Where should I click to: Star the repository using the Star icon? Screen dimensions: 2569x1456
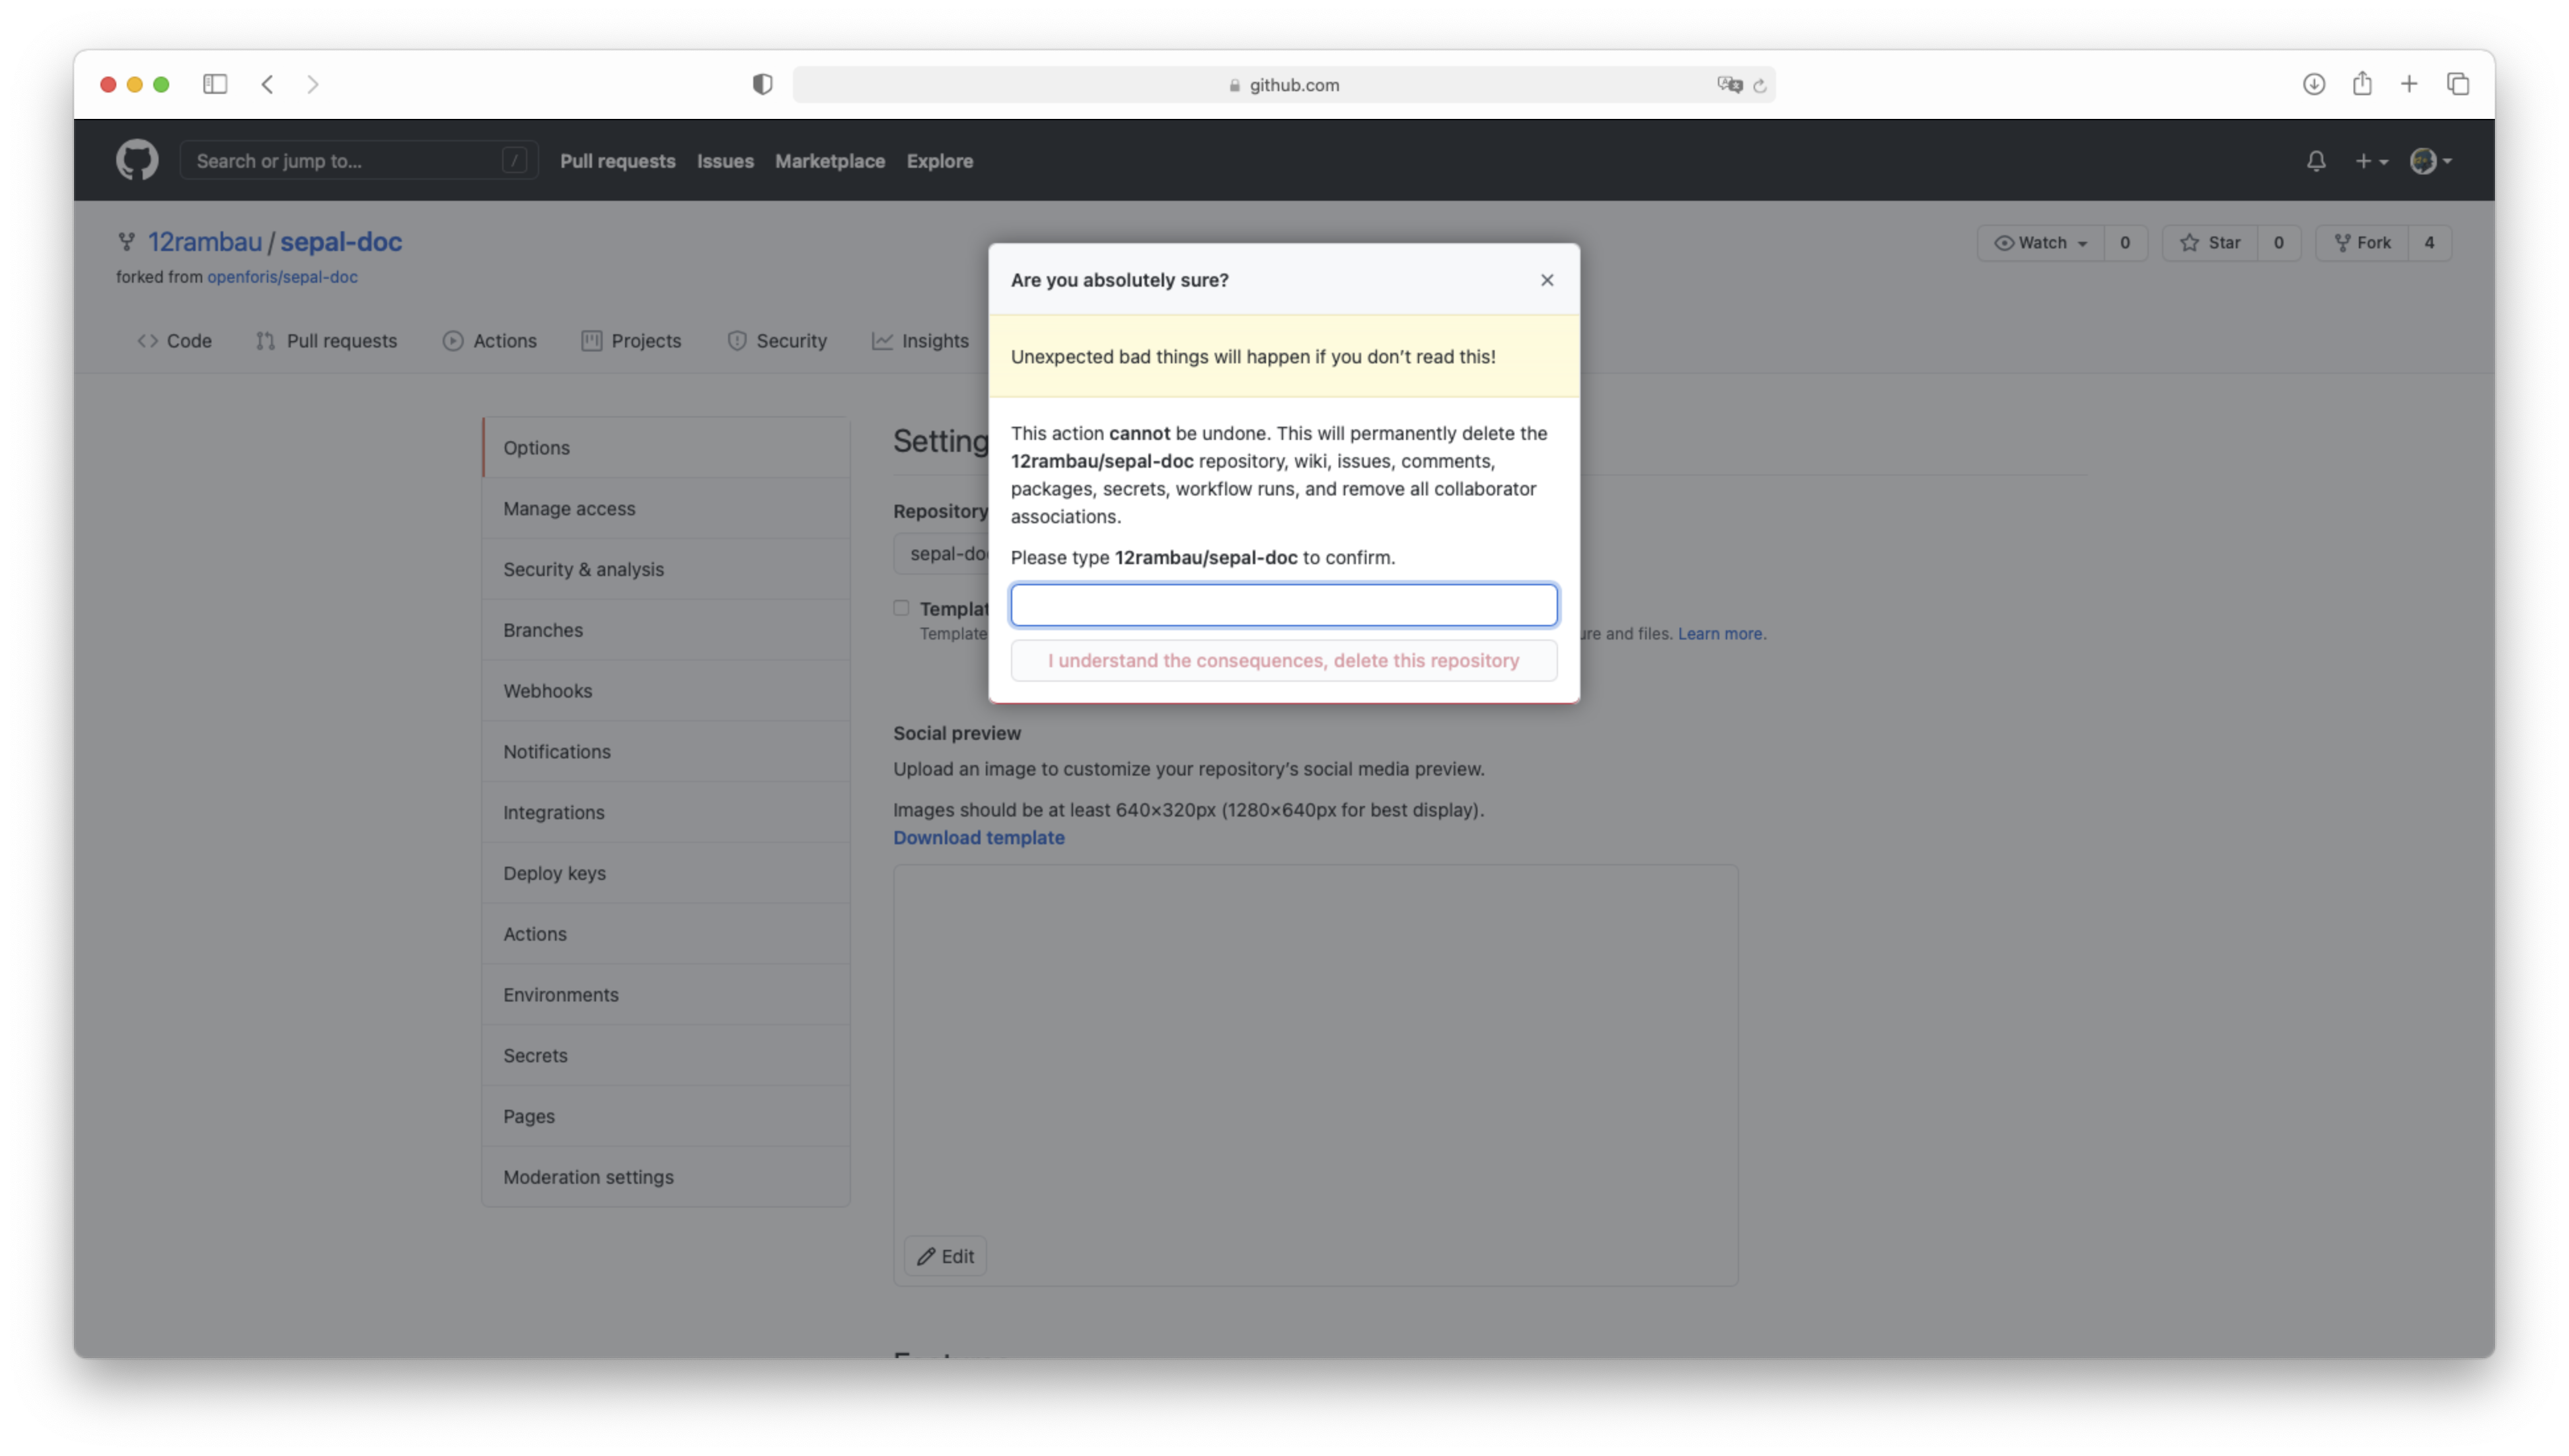[x=2189, y=242]
